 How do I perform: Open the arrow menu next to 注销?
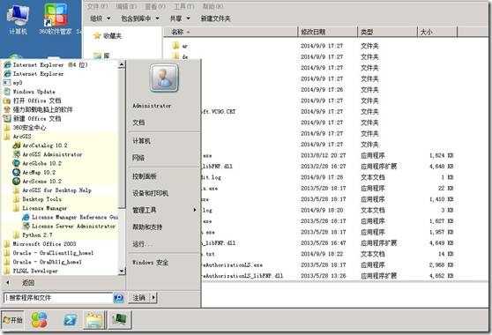pos(153,298)
